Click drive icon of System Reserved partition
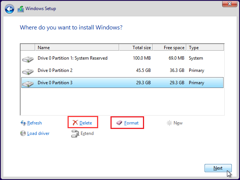Screen dimensions: 240x180 [28, 59]
